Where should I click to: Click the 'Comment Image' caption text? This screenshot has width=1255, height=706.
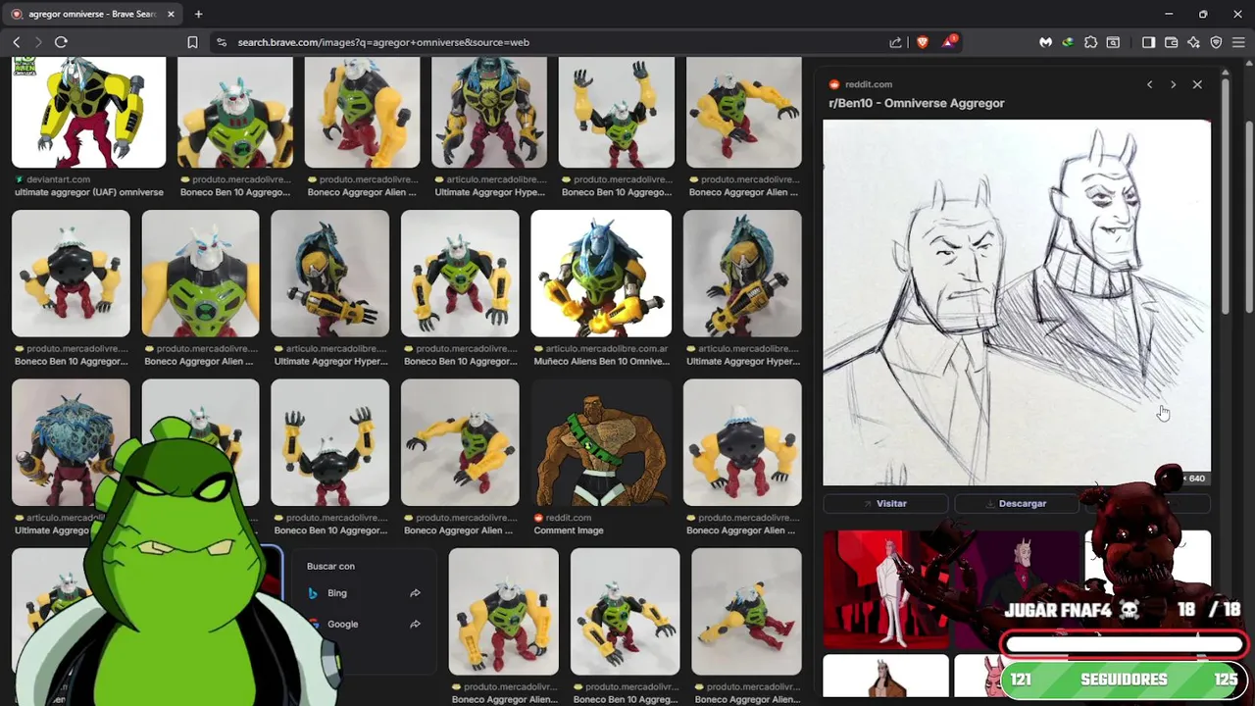(x=569, y=530)
